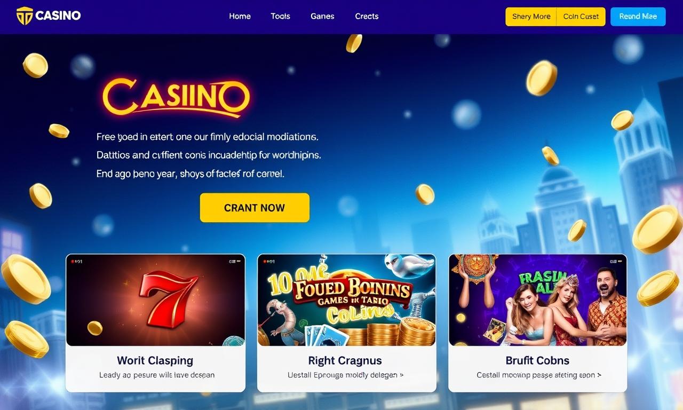Go to the Games navigation item
This screenshot has height=410, width=683.
tap(322, 16)
